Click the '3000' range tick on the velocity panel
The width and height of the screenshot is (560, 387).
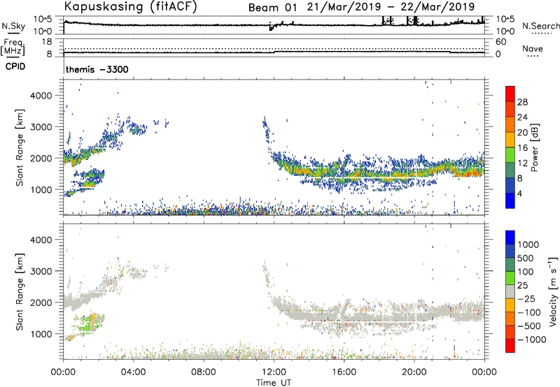coord(41,271)
